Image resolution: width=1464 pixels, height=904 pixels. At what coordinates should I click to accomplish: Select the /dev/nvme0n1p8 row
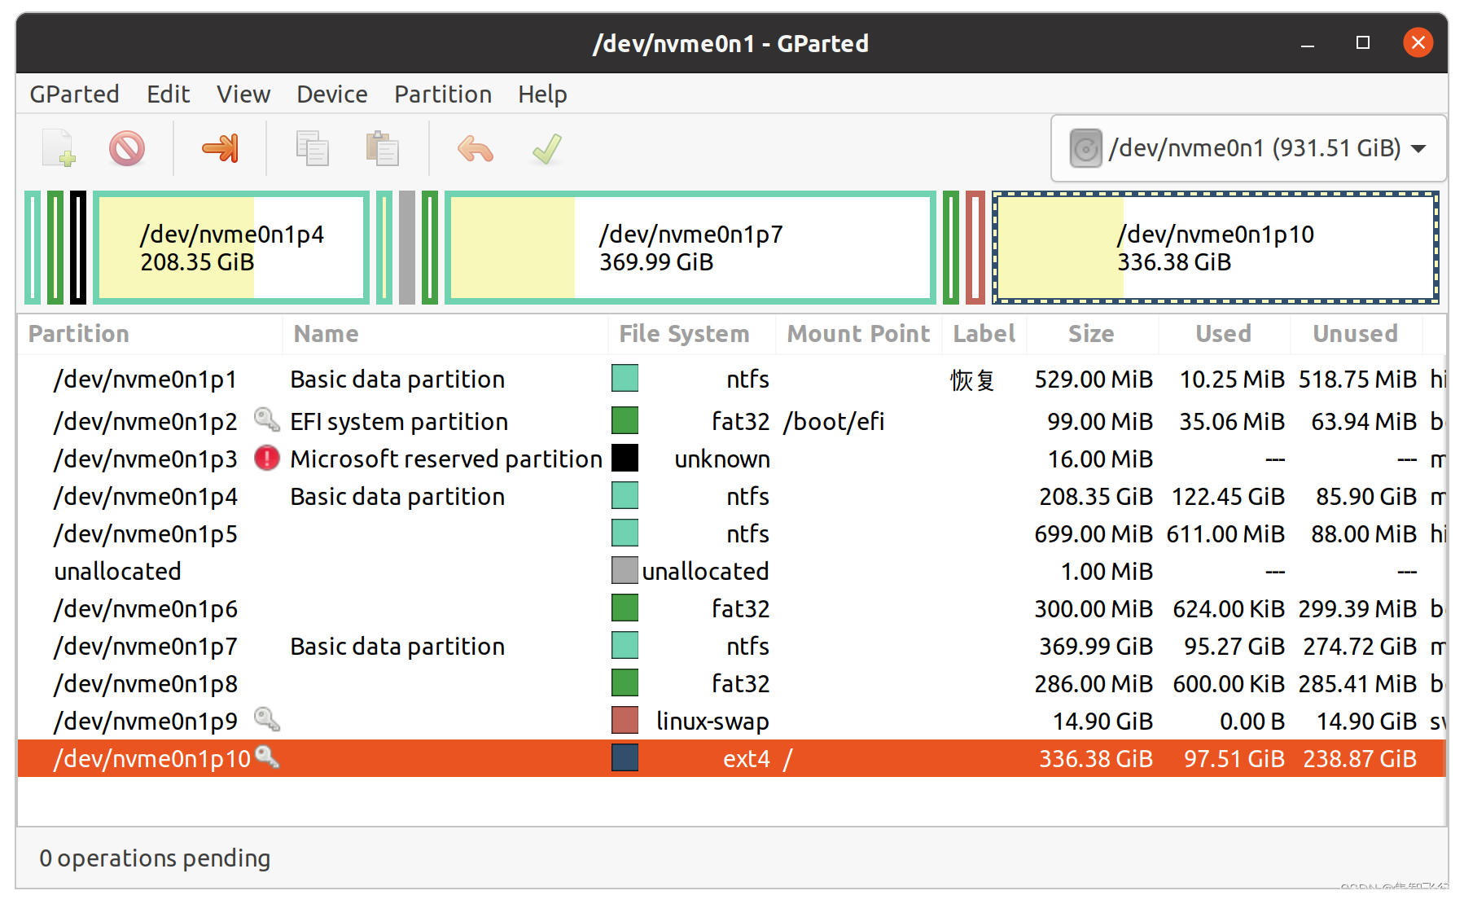point(731,683)
